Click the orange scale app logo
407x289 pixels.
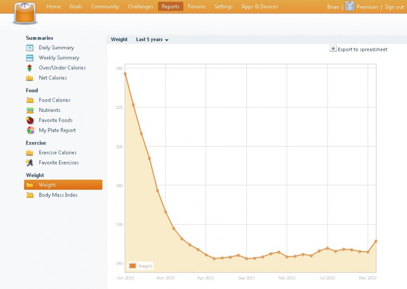pyautogui.click(x=25, y=13)
